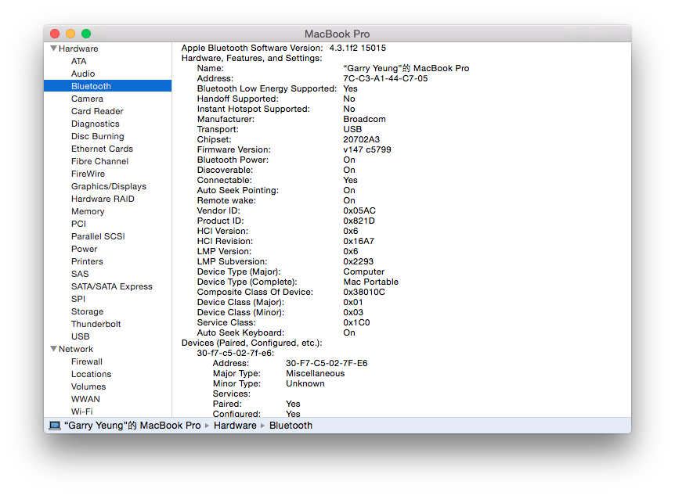
Task: Click the laptop icon in path bar
Action: tap(55, 426)
